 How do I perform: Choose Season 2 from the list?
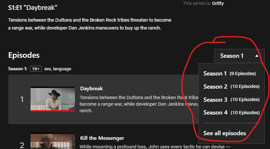coord(232,86)
